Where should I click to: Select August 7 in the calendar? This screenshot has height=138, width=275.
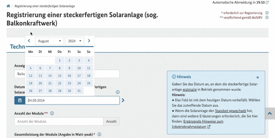(50, 68)
